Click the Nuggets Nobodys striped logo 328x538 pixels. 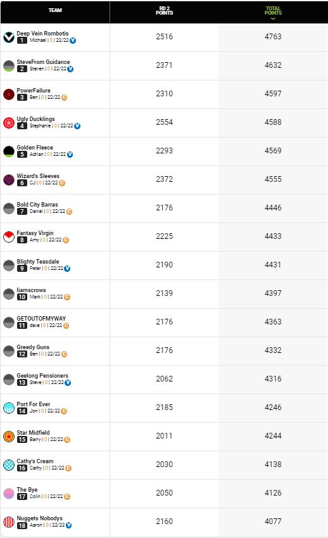point(9,522)
